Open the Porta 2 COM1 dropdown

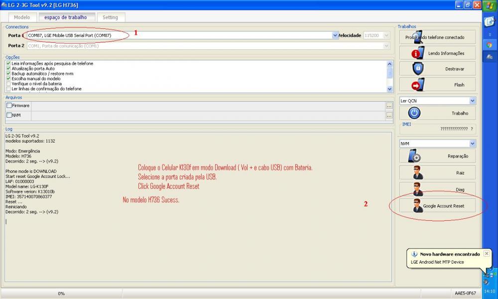point(386,46)
